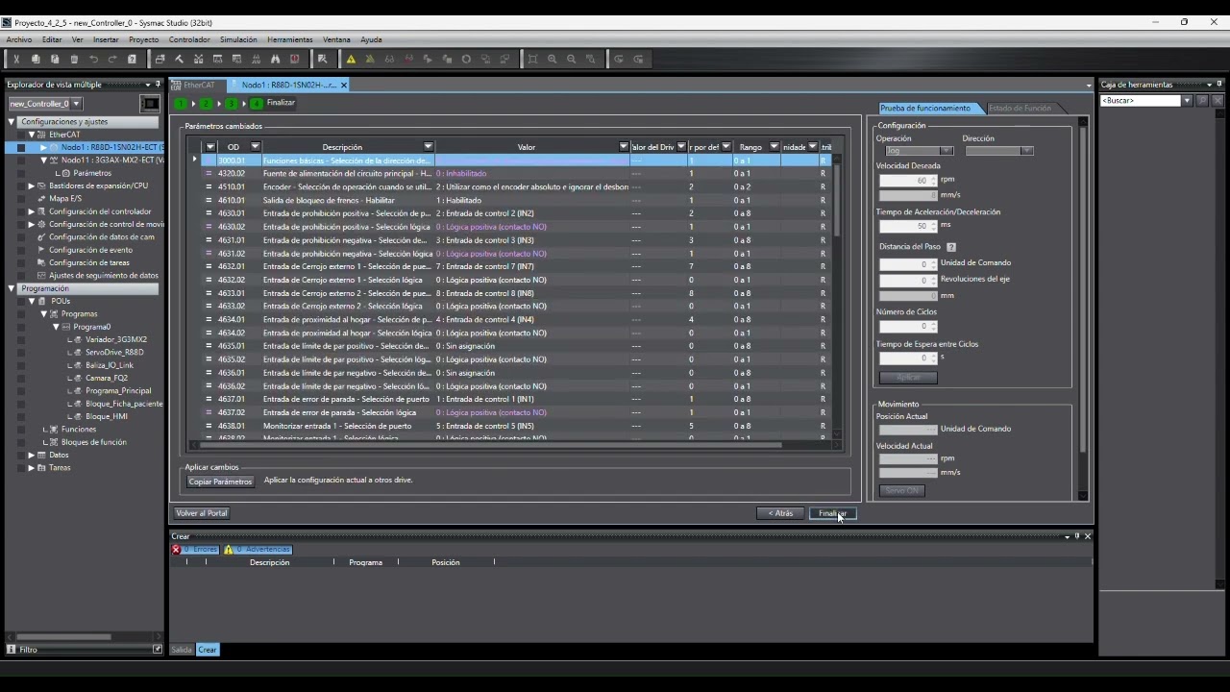
Task: Click the yellow warning triangle toolbar icon
Action: point(351,60)
